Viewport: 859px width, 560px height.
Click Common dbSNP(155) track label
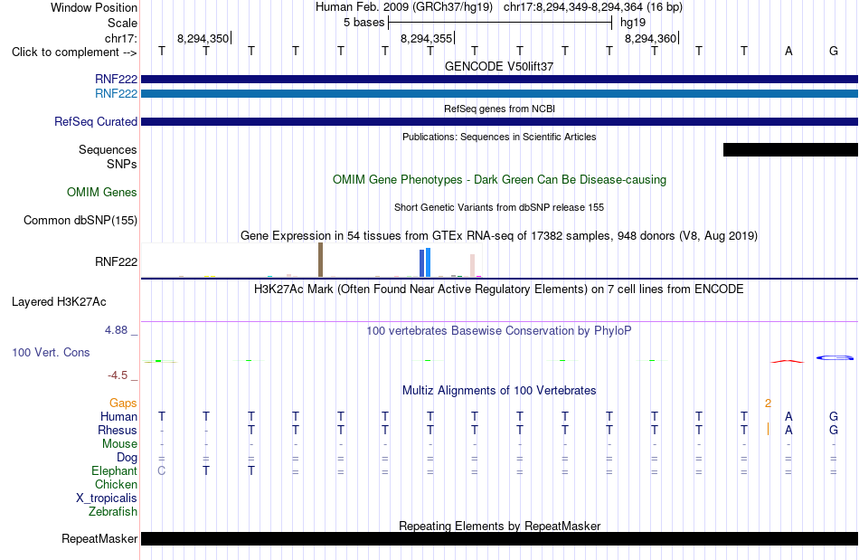tap(80, 220)
